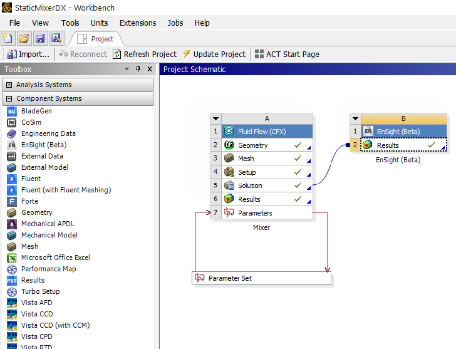Image resolution: width=456 pixels, height=349 pixels.
Task: Click the New project icon
Action: [x=8, y=38]
